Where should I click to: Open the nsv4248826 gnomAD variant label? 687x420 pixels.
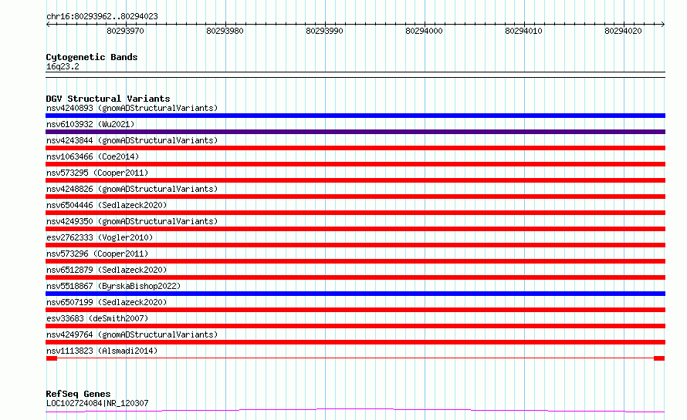(x=132, y=189)
